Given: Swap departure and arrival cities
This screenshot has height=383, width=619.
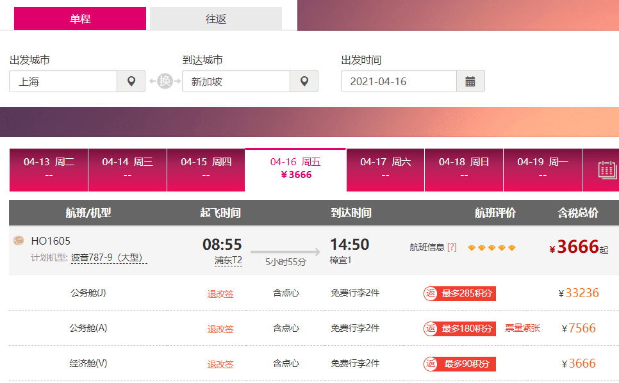Looking at the screenshot, I should (x=165, y=81).
